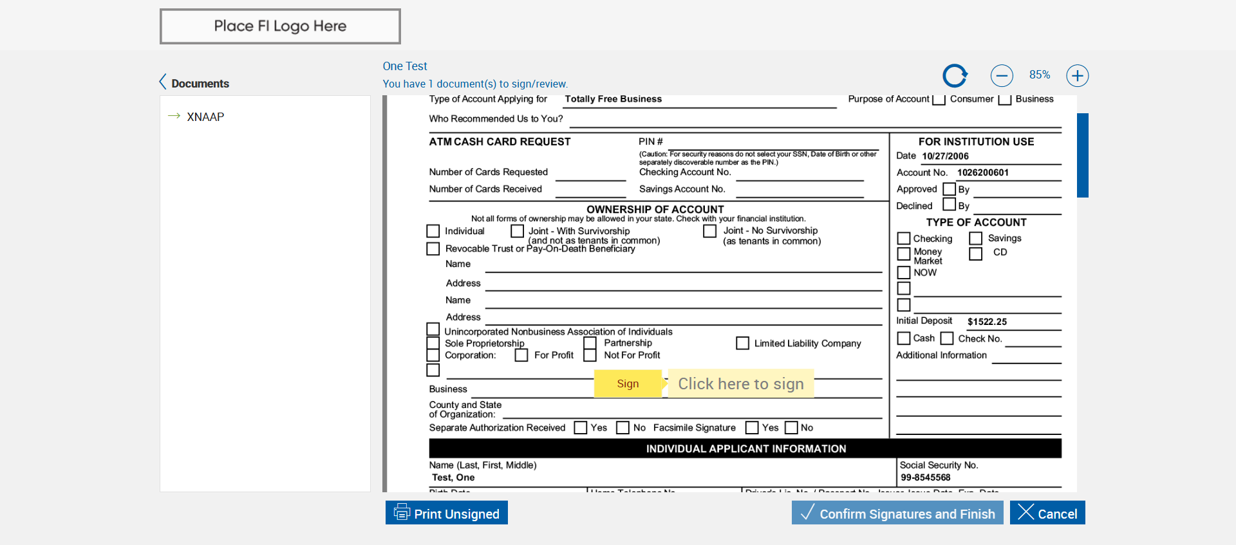1236x545 pixels.
Task: Check Limited Liability Company
Action: tap(743, 343)
